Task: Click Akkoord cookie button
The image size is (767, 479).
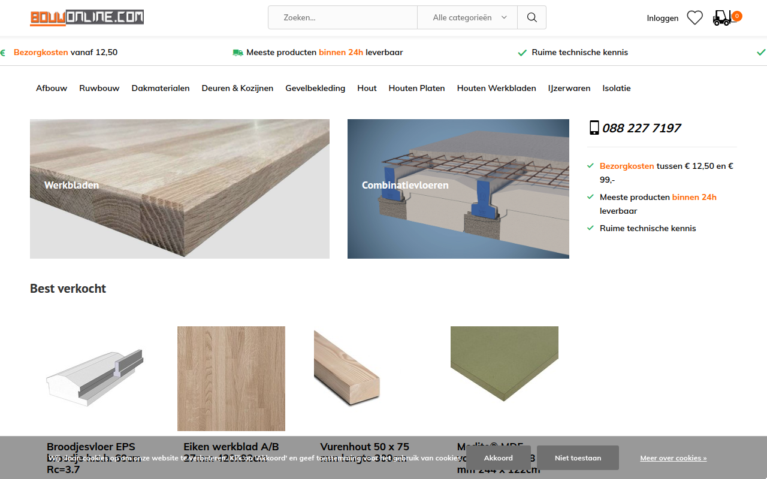Action: tap(499, 458)
